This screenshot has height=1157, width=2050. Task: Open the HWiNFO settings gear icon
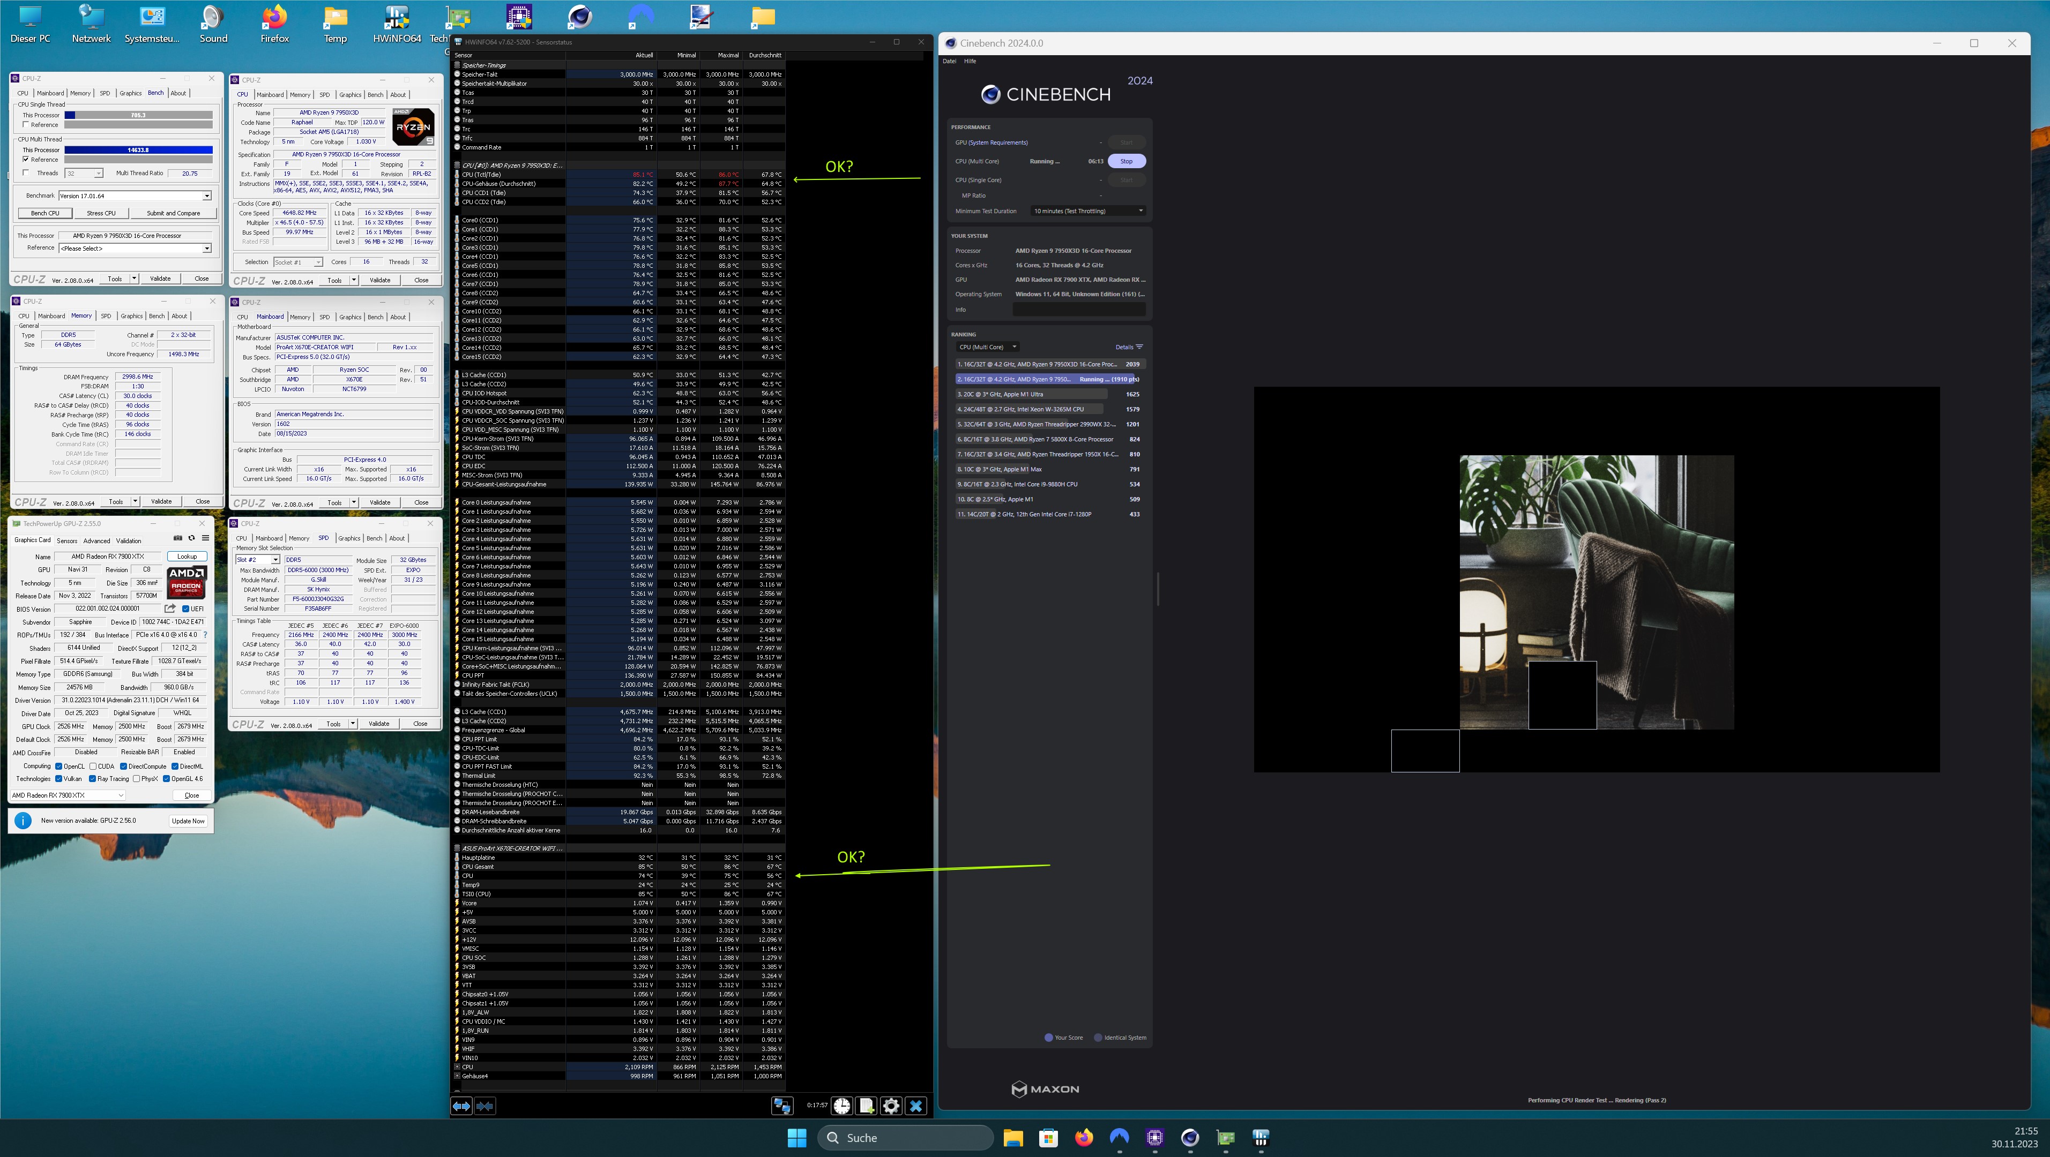(891, 1106)
